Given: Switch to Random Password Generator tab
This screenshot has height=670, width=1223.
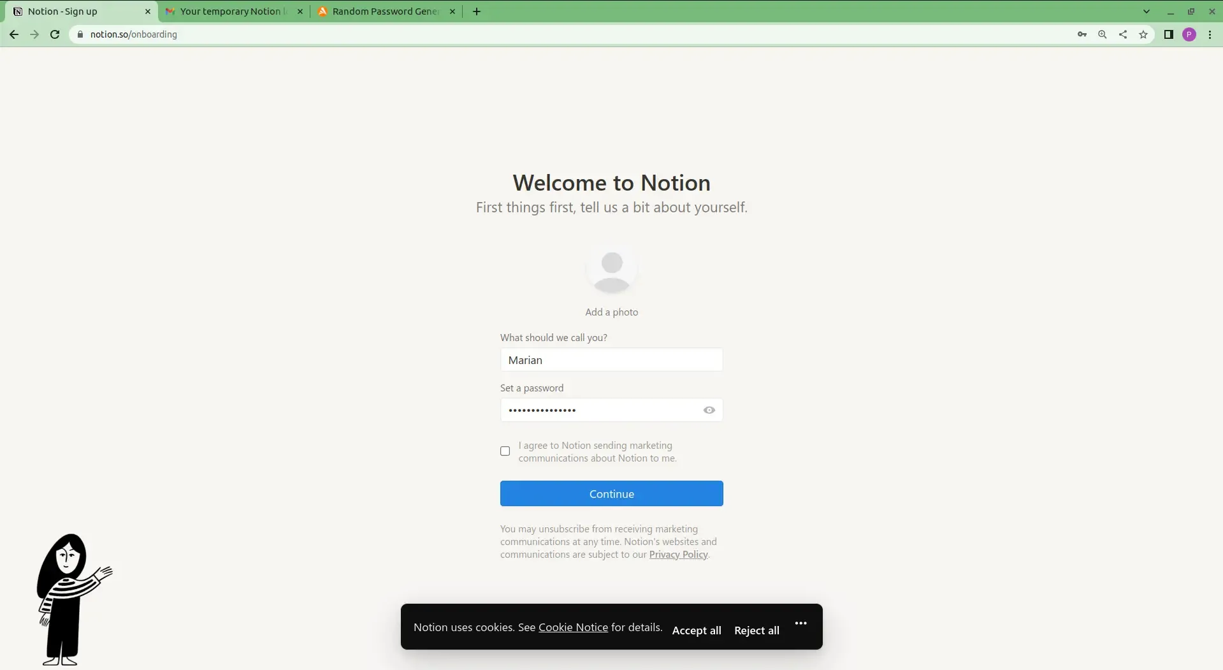Looking at the screenshot, I should coord(386,11).
